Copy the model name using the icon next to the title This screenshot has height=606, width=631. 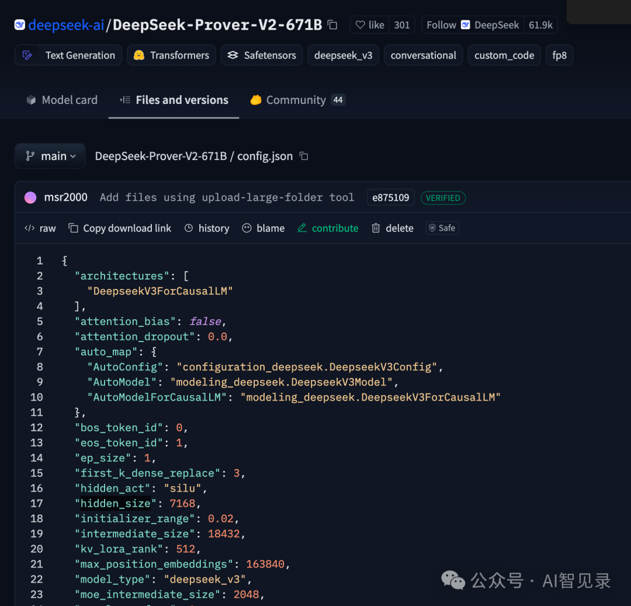click(x=332, y=25)
